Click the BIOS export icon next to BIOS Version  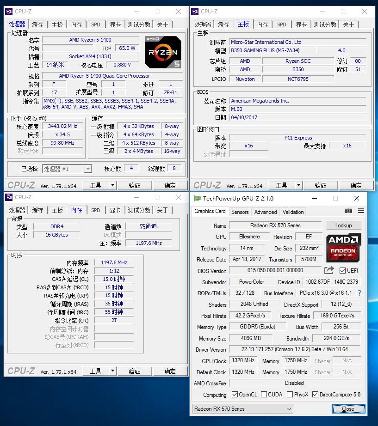329,270
